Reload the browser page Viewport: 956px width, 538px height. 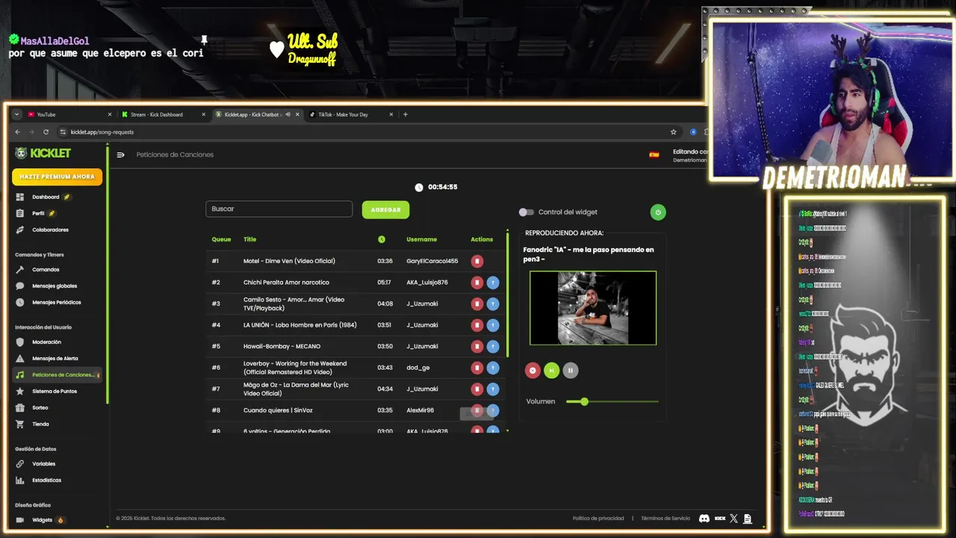pos(46,132)
